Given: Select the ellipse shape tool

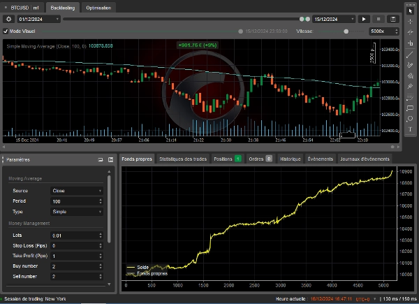Looking at the screenshot, I should pyautogui.click(x=410, y=119).
